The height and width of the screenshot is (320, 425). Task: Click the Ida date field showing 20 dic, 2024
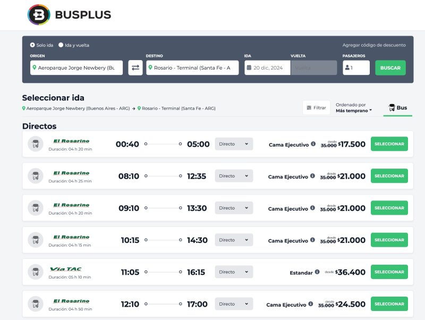point(267,68)
